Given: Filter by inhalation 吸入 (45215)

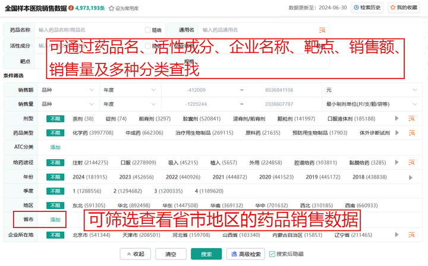Looking at the screenshot, I should click(x=183, y=163).
